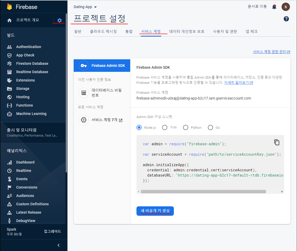
Task: Select database secrets server icon
Action: click(x=84, y=93)
